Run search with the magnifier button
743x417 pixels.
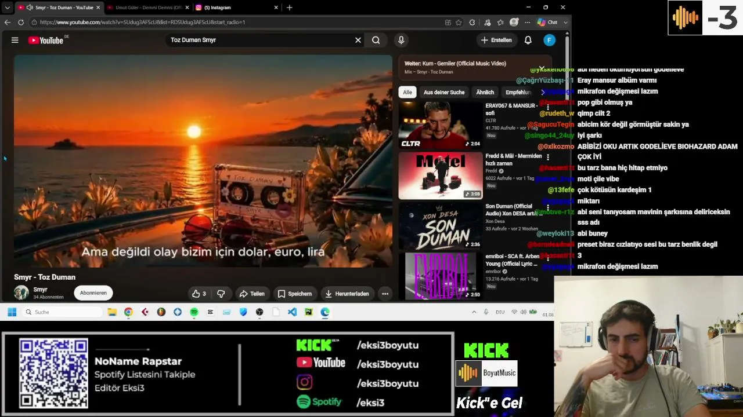[376, 40]
